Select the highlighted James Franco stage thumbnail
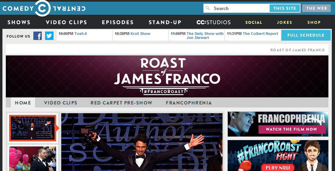Viewport: 335px width, 171px height. pyautogui.click(x=32, y=128)
